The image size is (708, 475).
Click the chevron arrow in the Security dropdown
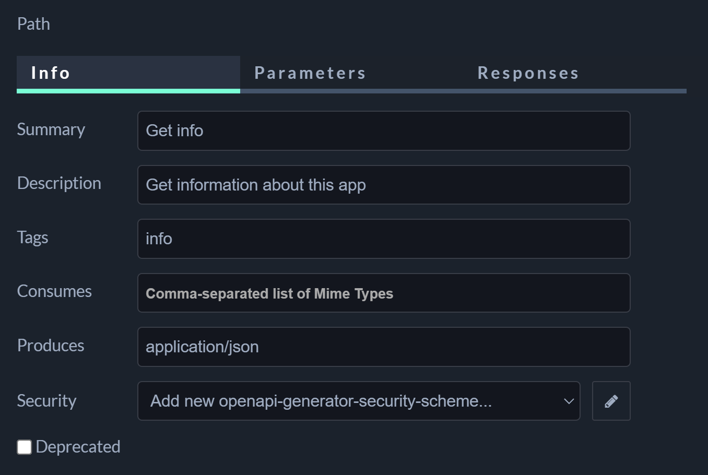click(x=569, y=401)
